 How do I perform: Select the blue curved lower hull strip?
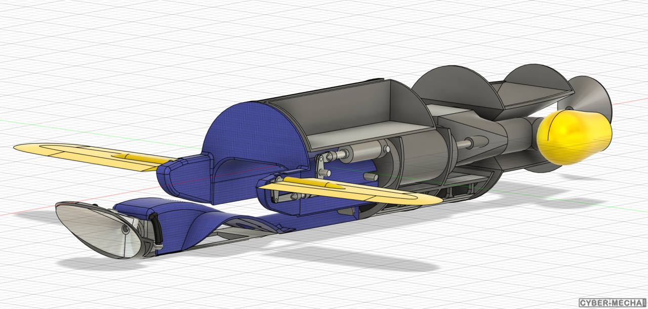[x=213, y=223]
